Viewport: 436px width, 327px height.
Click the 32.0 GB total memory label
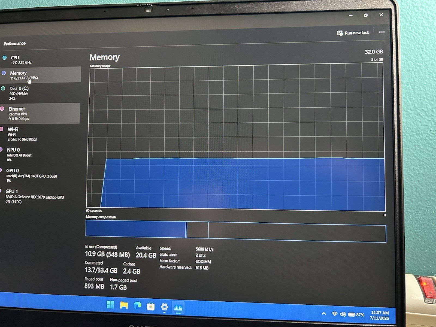point(374,52)
